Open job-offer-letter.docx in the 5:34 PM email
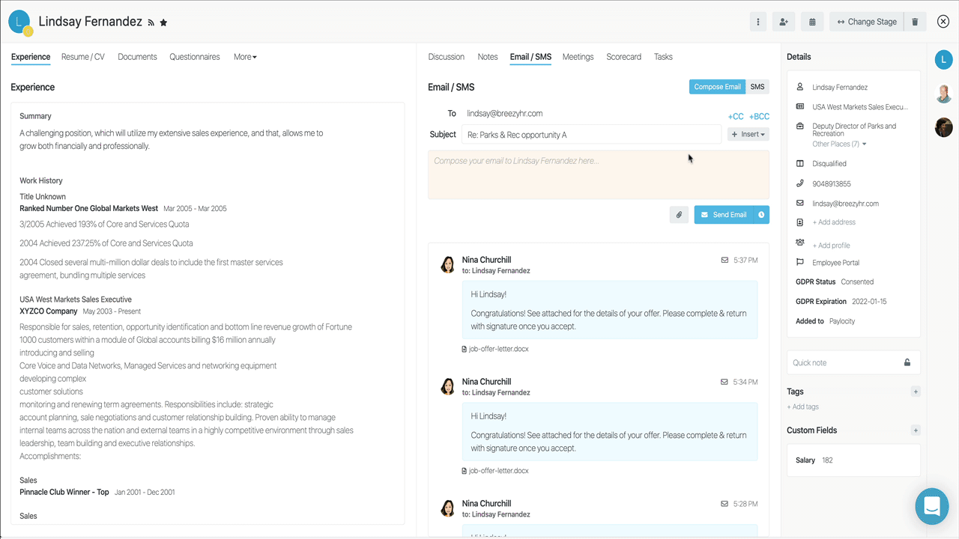959x539 pixels. coord(495,471)
